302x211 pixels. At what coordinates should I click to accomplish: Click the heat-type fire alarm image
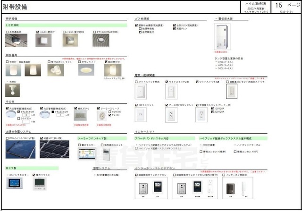[45, 114]
